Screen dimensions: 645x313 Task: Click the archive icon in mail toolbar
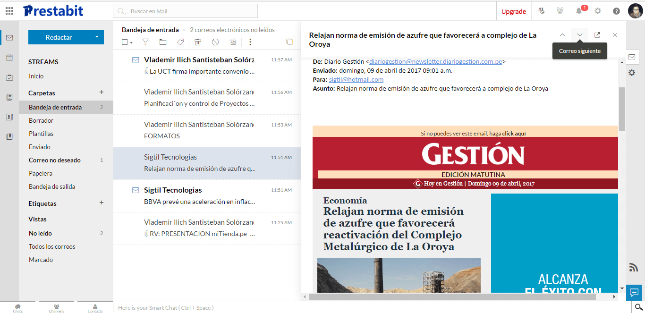(x=233, y=42)
